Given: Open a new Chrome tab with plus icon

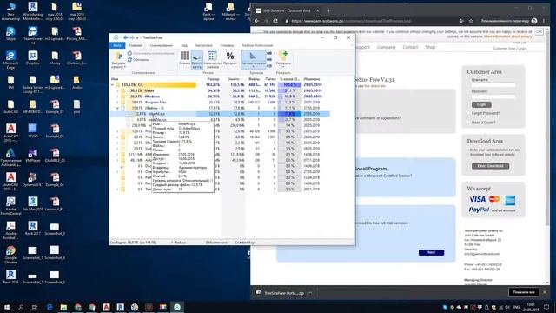Looking at the screenshot, I should coord(328,10).
